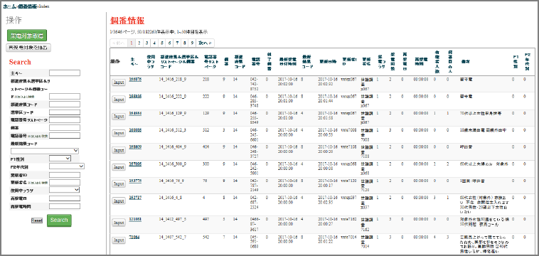
Task: Open the 使用中フラグ dropdown in search form
Action: pyautogui.click(x=65, y=190)
